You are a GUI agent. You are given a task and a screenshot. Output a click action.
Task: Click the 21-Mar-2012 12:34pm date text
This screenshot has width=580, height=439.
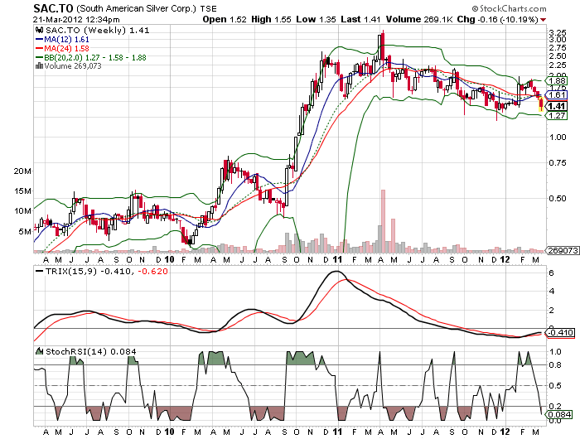point(76,20)
